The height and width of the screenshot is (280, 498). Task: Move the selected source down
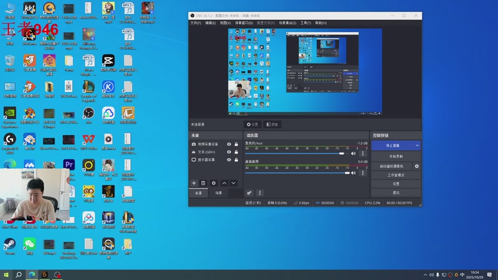click(x=233, y=183)
